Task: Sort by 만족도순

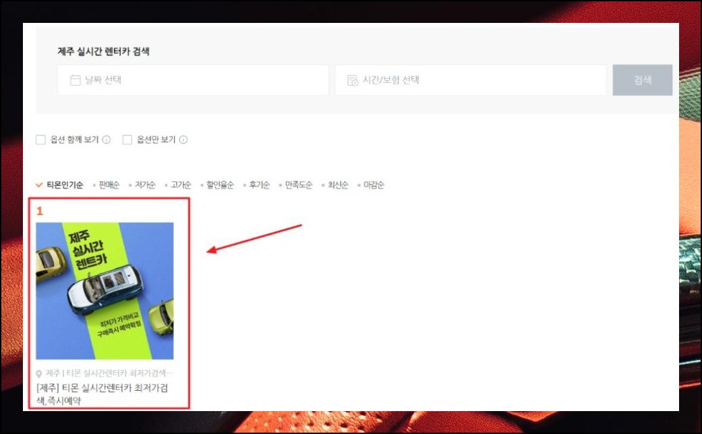Action: tap(299, 185)
